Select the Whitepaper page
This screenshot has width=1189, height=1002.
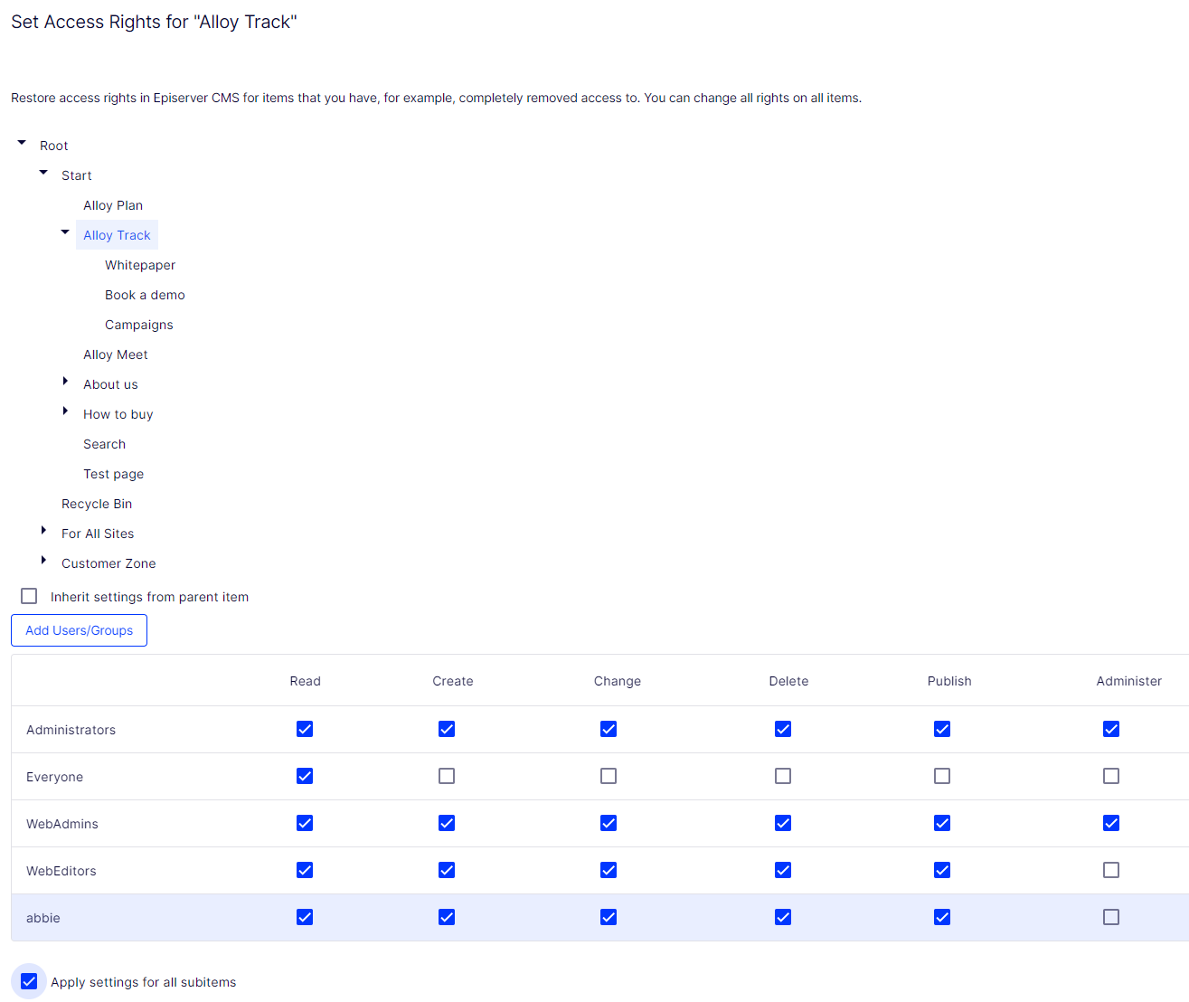(x=140, y=265)
